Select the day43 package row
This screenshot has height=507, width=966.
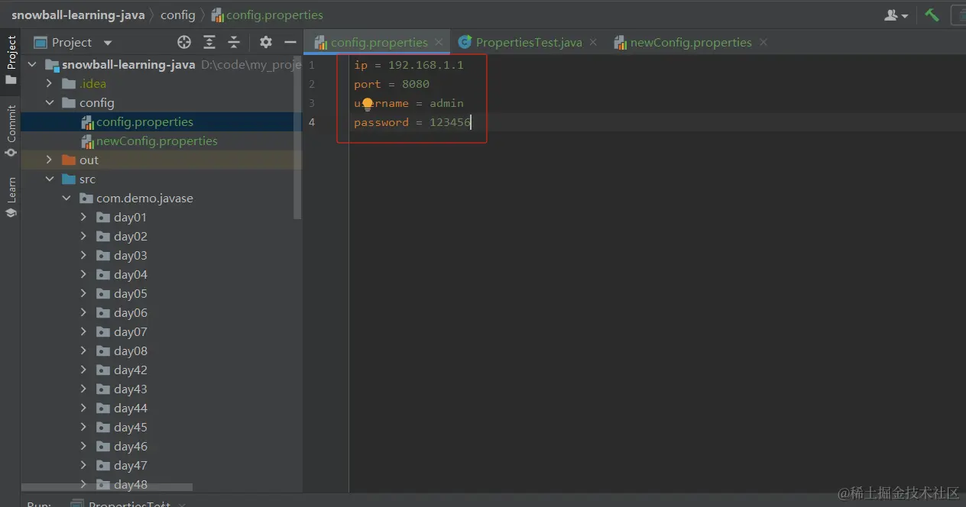click(x=161, y=389)
